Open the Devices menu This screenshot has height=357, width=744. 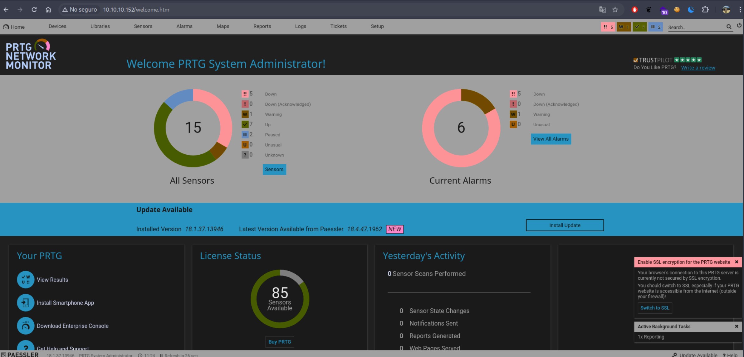click(x=57, y=26)
